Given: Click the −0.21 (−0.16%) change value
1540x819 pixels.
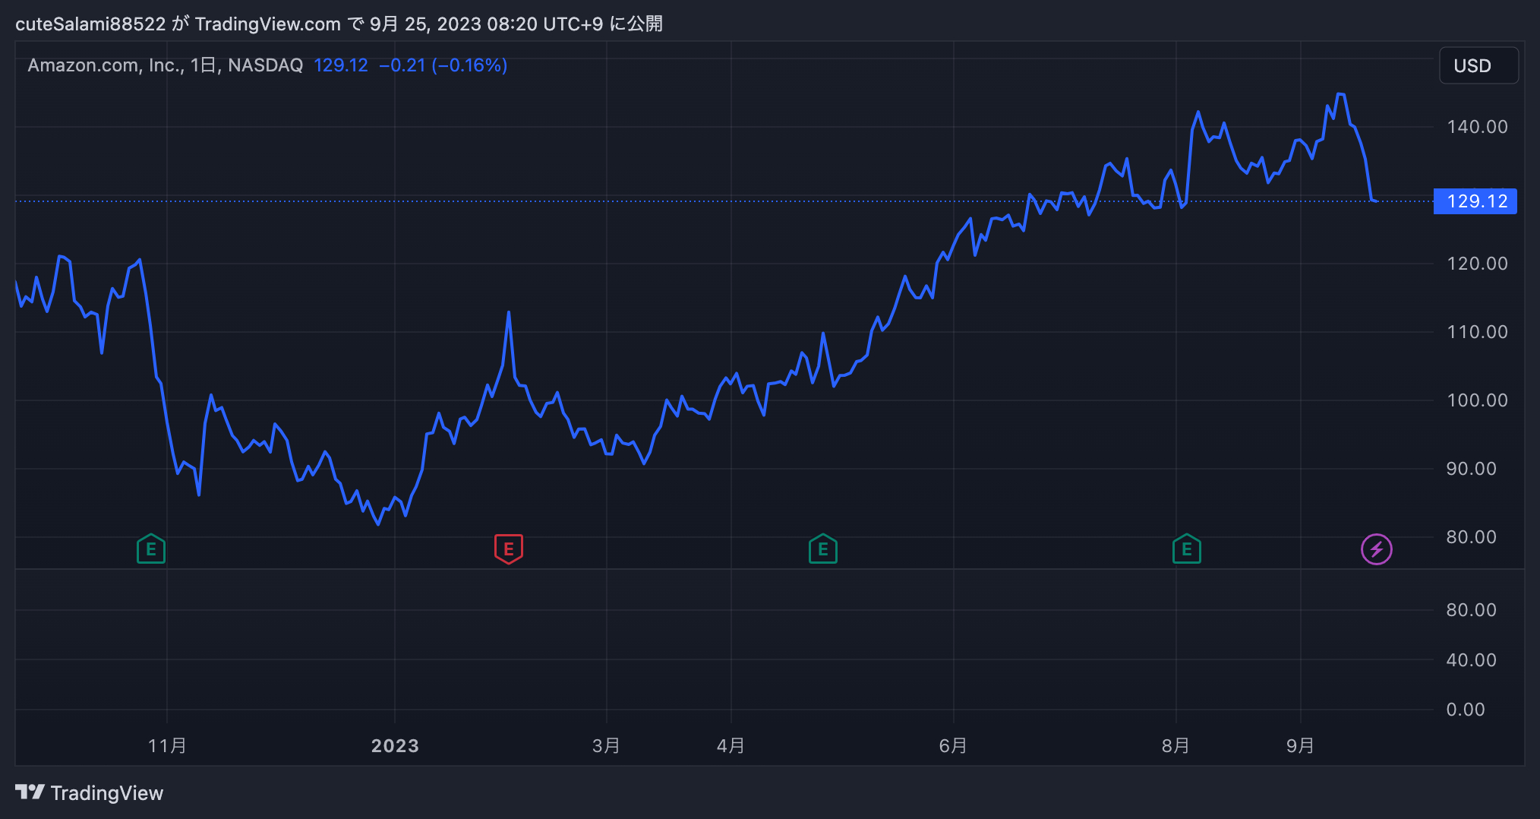Looking at the screenshot, I should coord(443,65).
